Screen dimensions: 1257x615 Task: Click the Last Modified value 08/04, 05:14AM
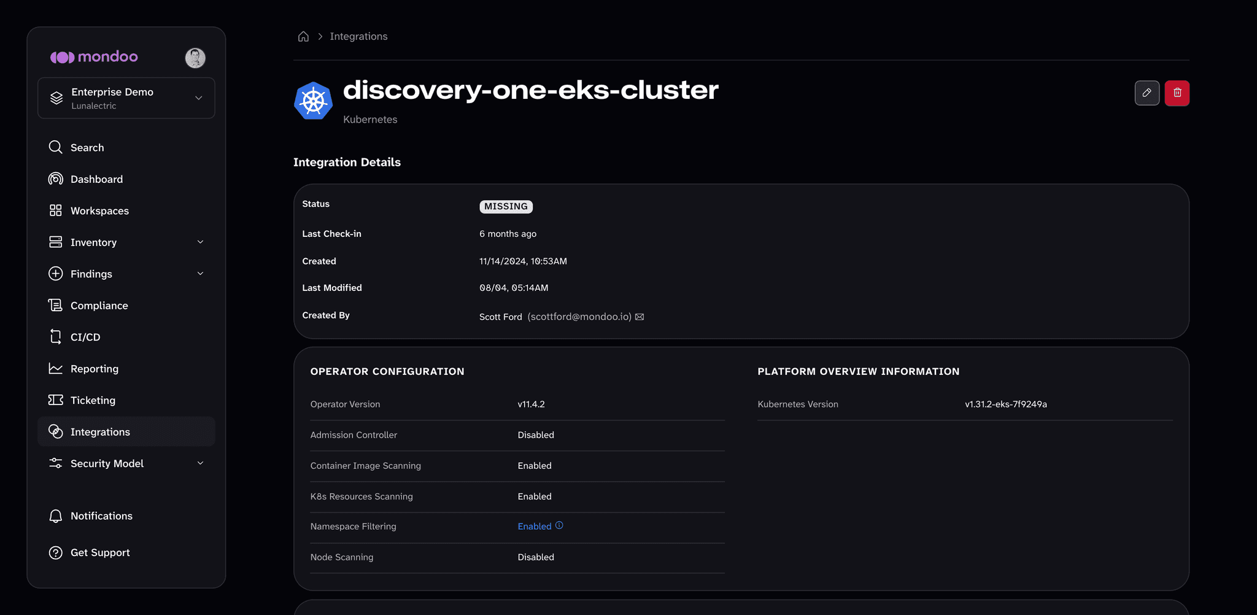(514, 288)
